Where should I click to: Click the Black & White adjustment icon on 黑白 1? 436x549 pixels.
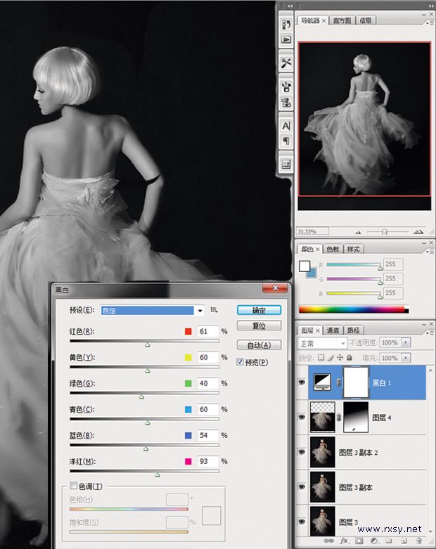322,382
